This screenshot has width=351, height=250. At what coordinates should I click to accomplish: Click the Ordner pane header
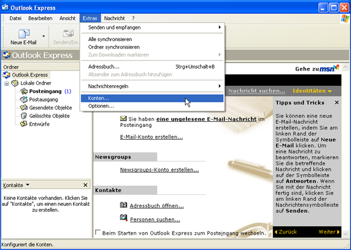(40, 67)
